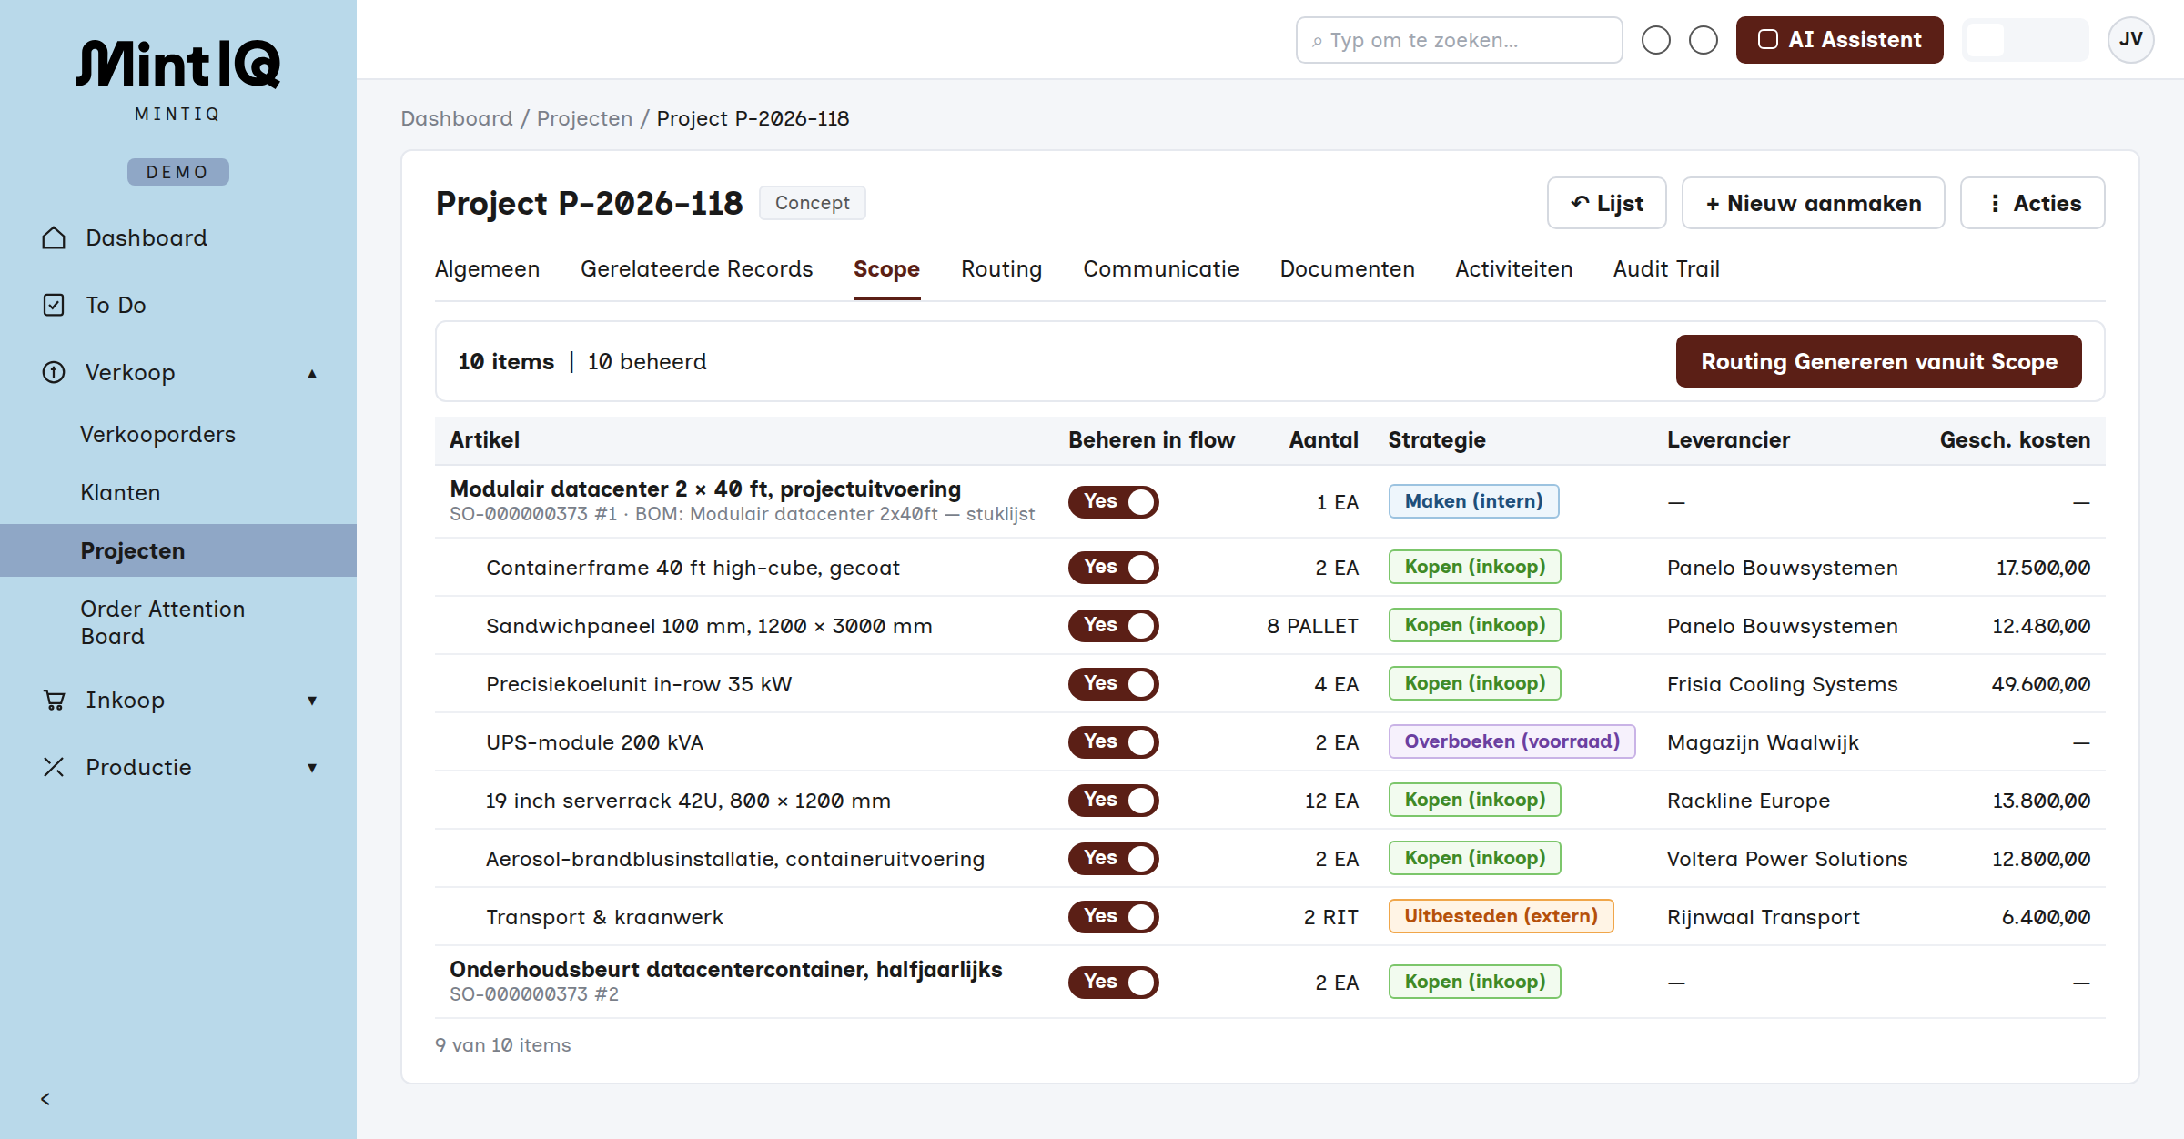Toggle Beheren in flow for UPS-module 200 kVA

(1113, 742)
